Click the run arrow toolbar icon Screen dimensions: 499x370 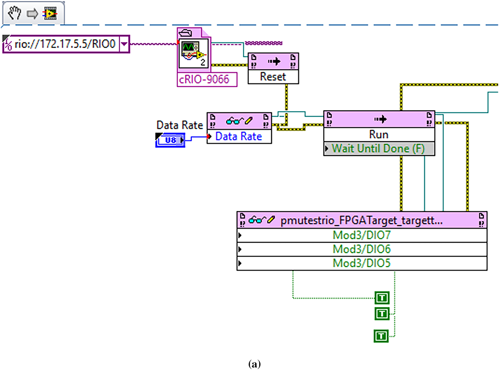pyautogui.click(x=32, y=14)
